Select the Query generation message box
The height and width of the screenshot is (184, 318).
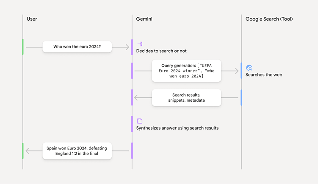[186, 70]
